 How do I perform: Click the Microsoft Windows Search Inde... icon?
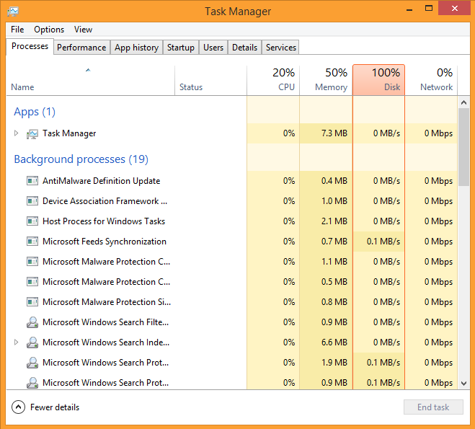tap(32, 342)
